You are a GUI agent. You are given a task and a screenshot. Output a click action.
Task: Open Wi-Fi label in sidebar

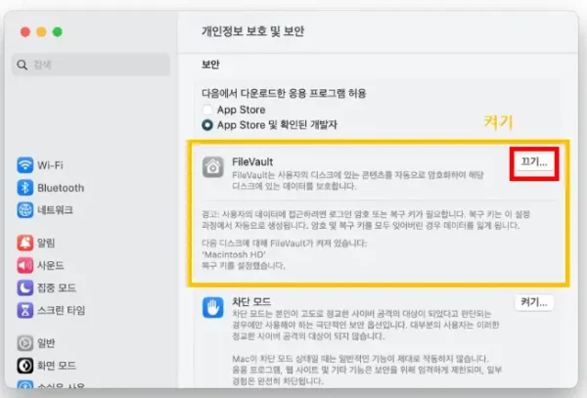[x=50, y=165]
